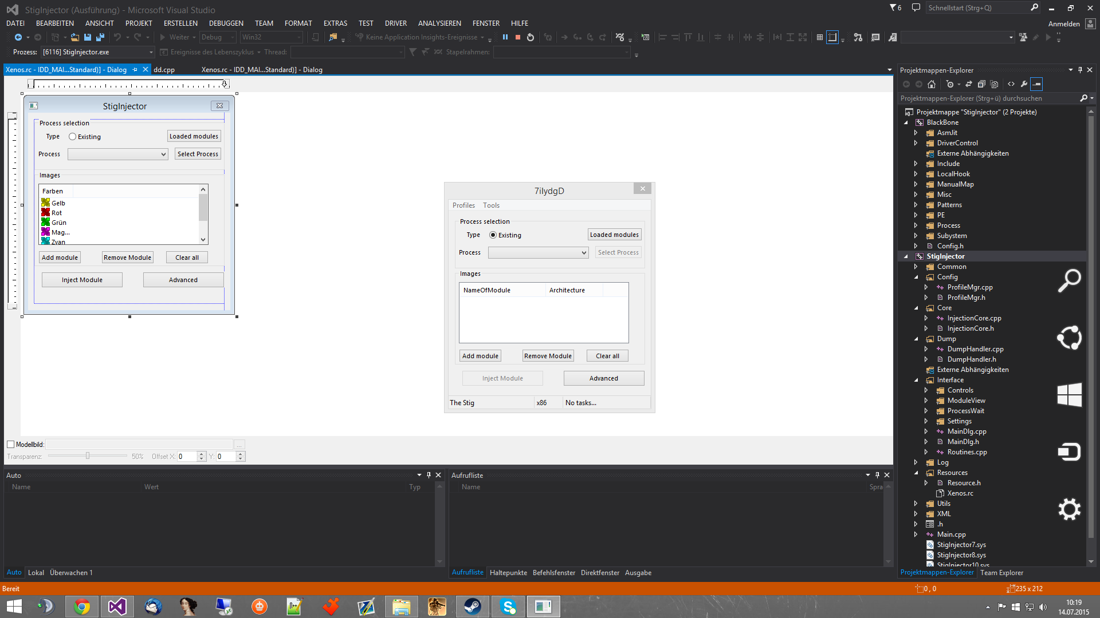Open the Win32 platform dropdown
Image resolution: width=1100 pixels, height=618 pixels.
coord(297,37)
